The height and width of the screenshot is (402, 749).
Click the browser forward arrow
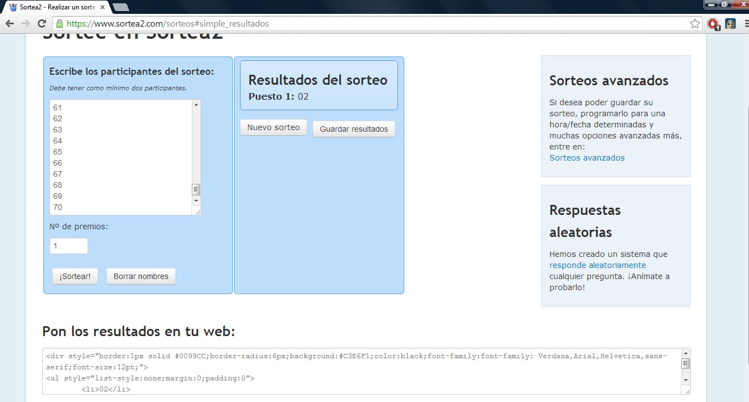tap(26, 24)
